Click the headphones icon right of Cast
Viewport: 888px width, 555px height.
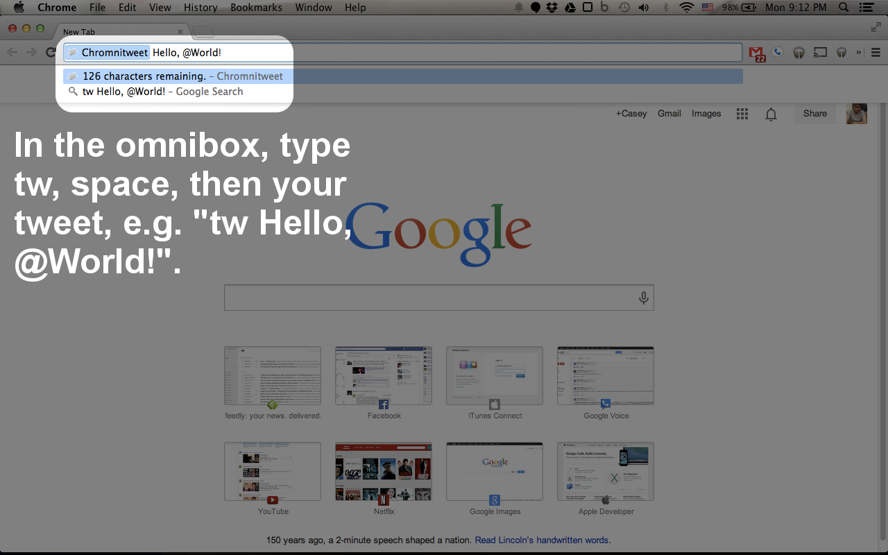click(x=842, y=52)
